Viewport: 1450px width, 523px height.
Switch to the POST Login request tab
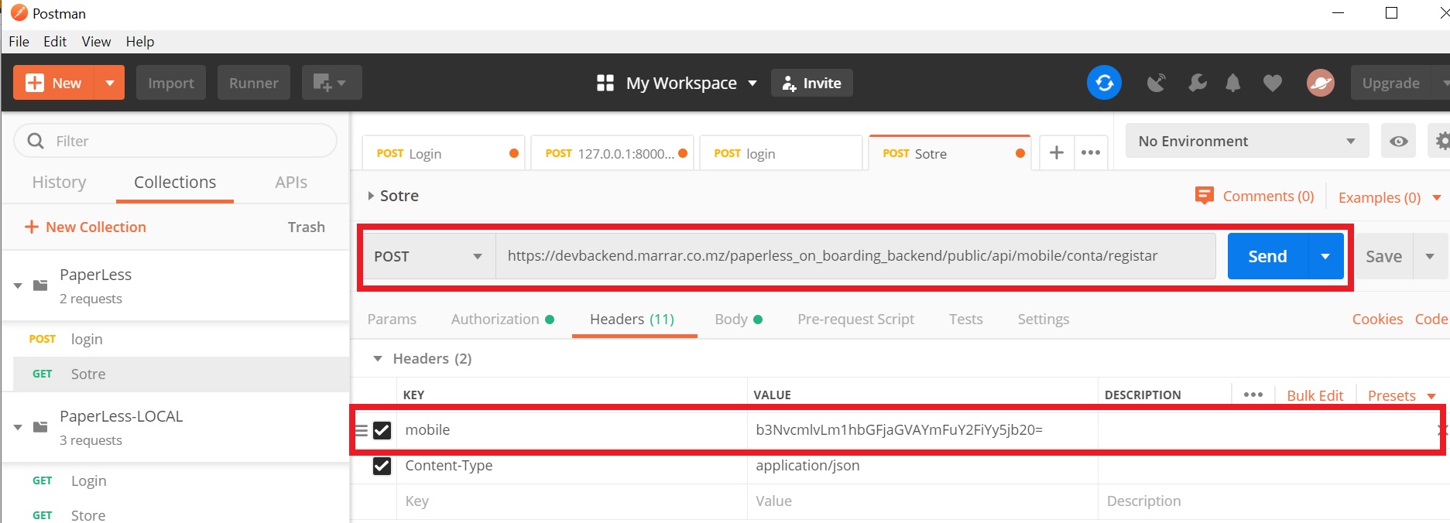pos(444,153)
